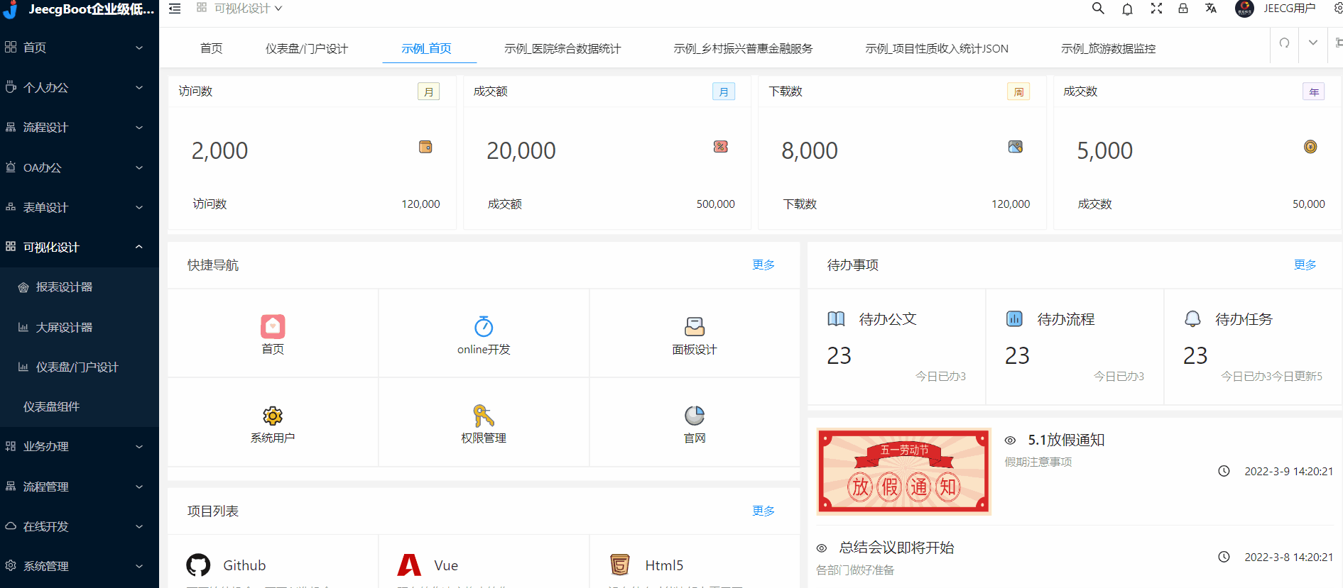Click eye icon beside 总结会议即将开始
Viewport: 1343px width, 588px height.
[x=822, y=548]
